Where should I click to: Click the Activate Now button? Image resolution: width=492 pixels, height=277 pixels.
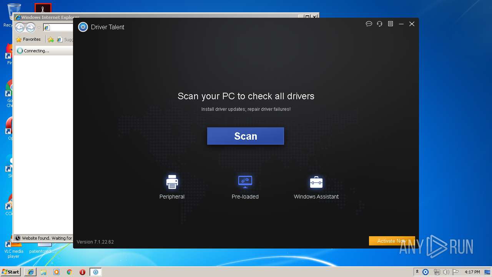(392, 241)
